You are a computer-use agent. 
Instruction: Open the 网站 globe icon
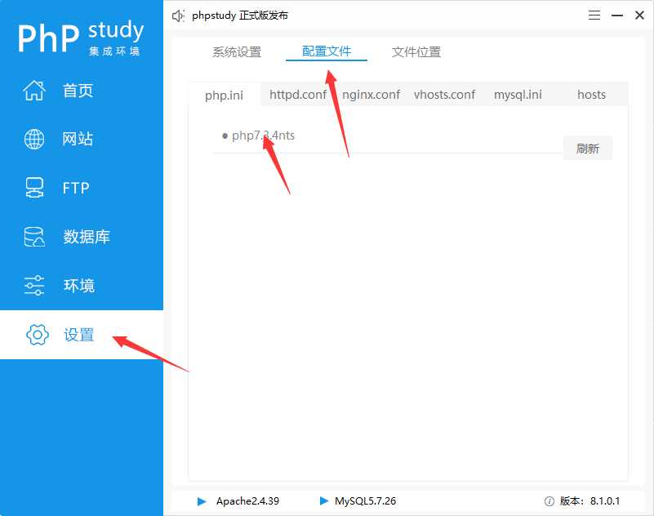pyautogui.click(x=34, y=139)
